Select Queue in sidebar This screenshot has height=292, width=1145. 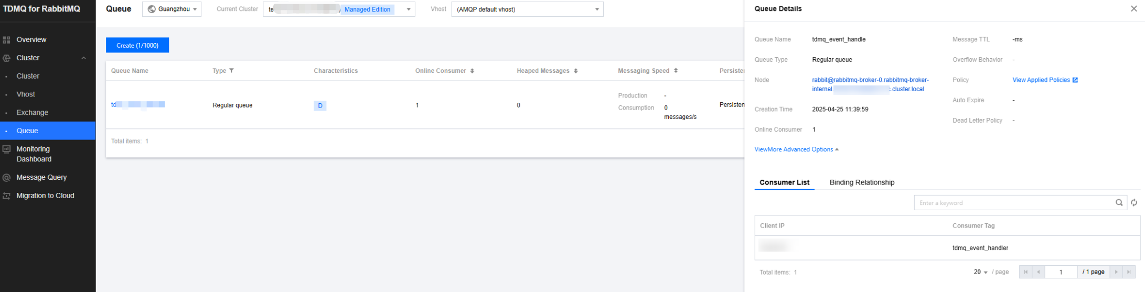48,131
